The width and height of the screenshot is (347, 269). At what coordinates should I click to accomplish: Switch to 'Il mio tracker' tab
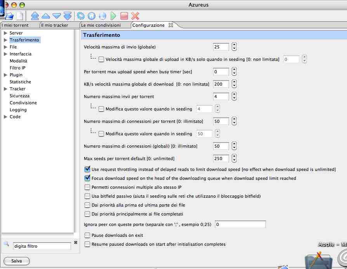tap(54, 25)
